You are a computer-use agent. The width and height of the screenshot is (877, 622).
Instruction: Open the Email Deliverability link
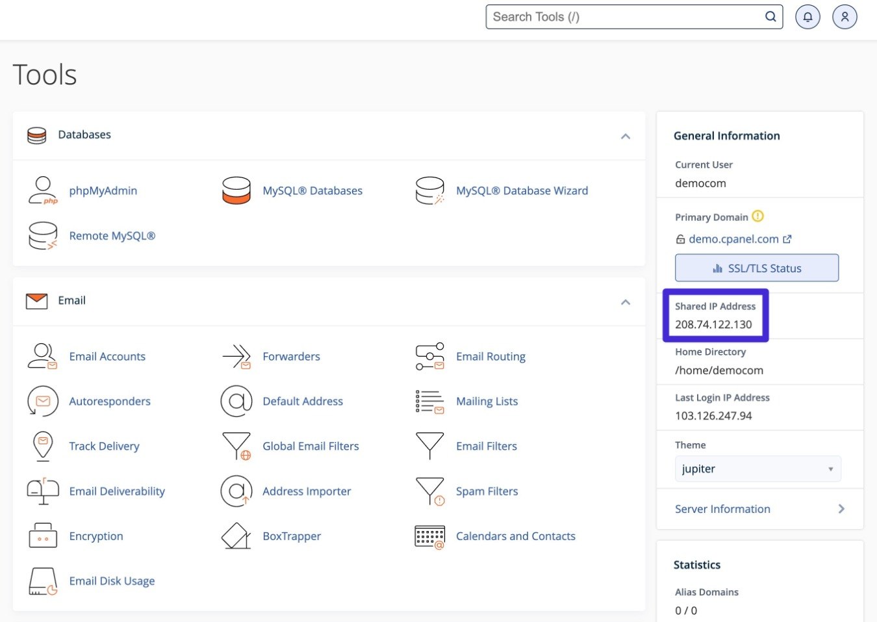pyautogui.click(x=117, y=491)
